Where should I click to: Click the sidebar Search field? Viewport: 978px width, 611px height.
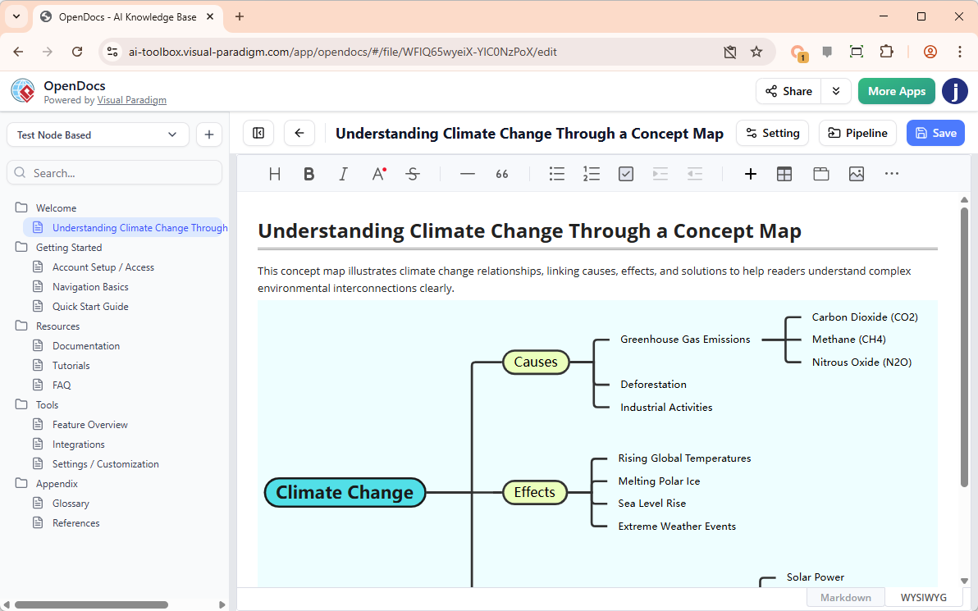[115, 173]
